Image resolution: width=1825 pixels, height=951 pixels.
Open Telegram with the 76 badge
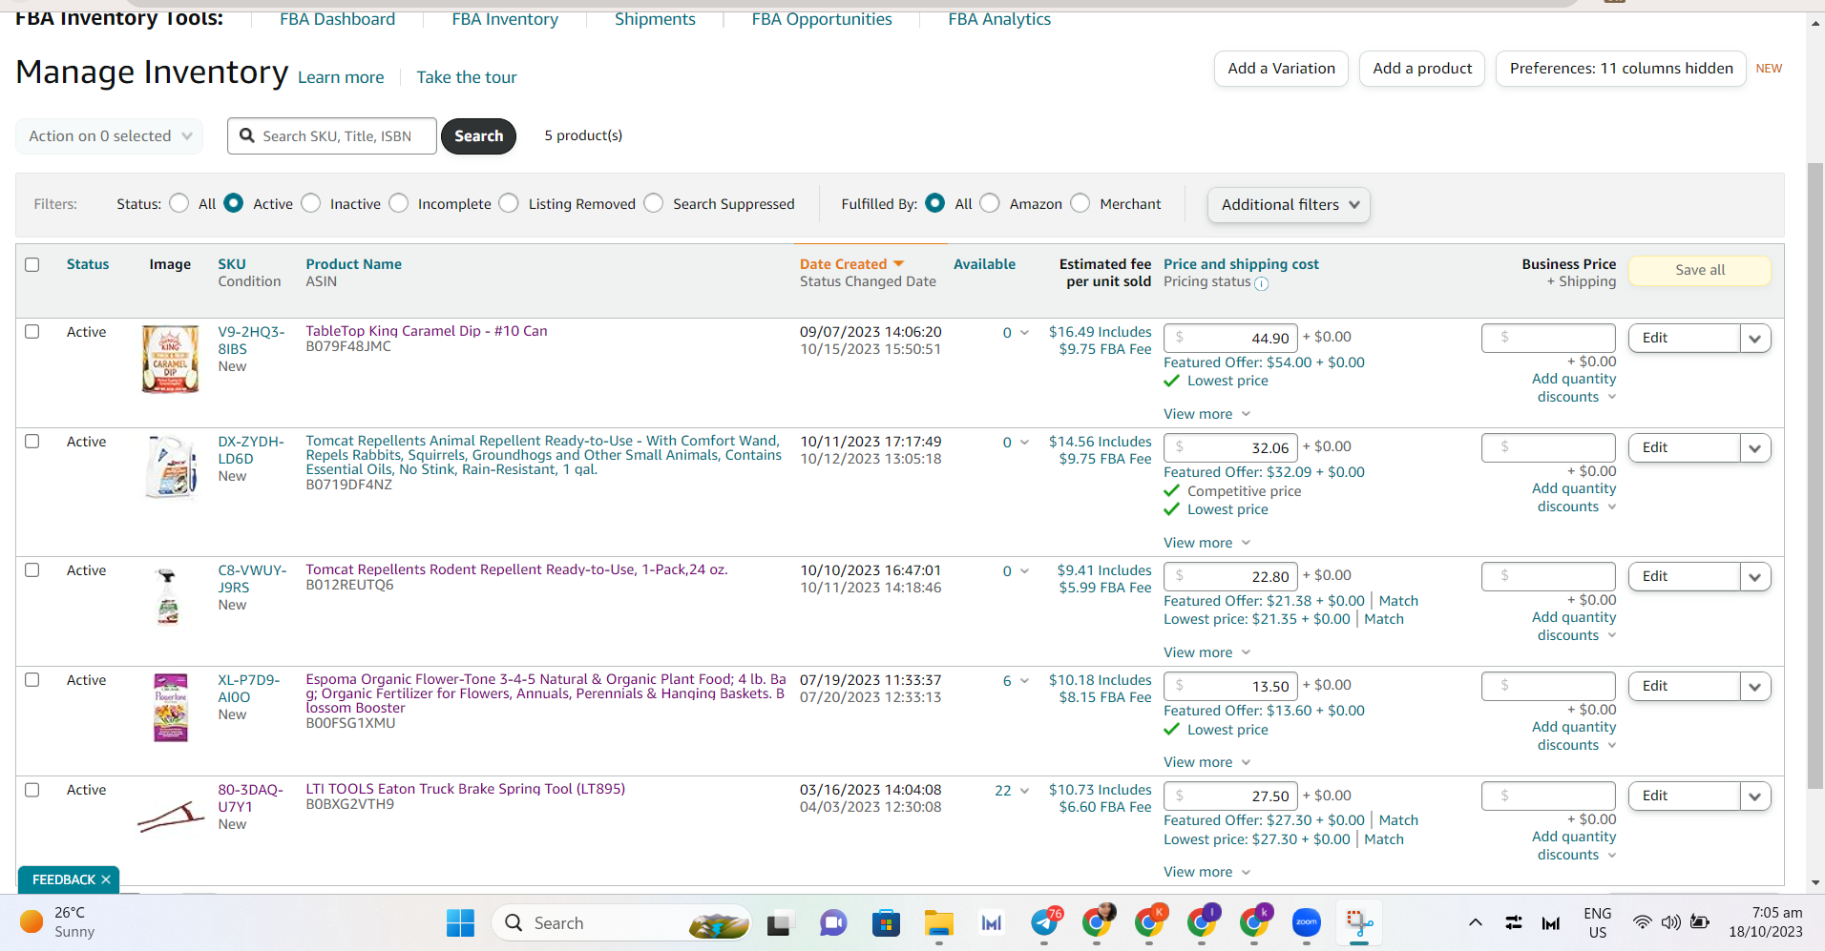point(1046,922)
